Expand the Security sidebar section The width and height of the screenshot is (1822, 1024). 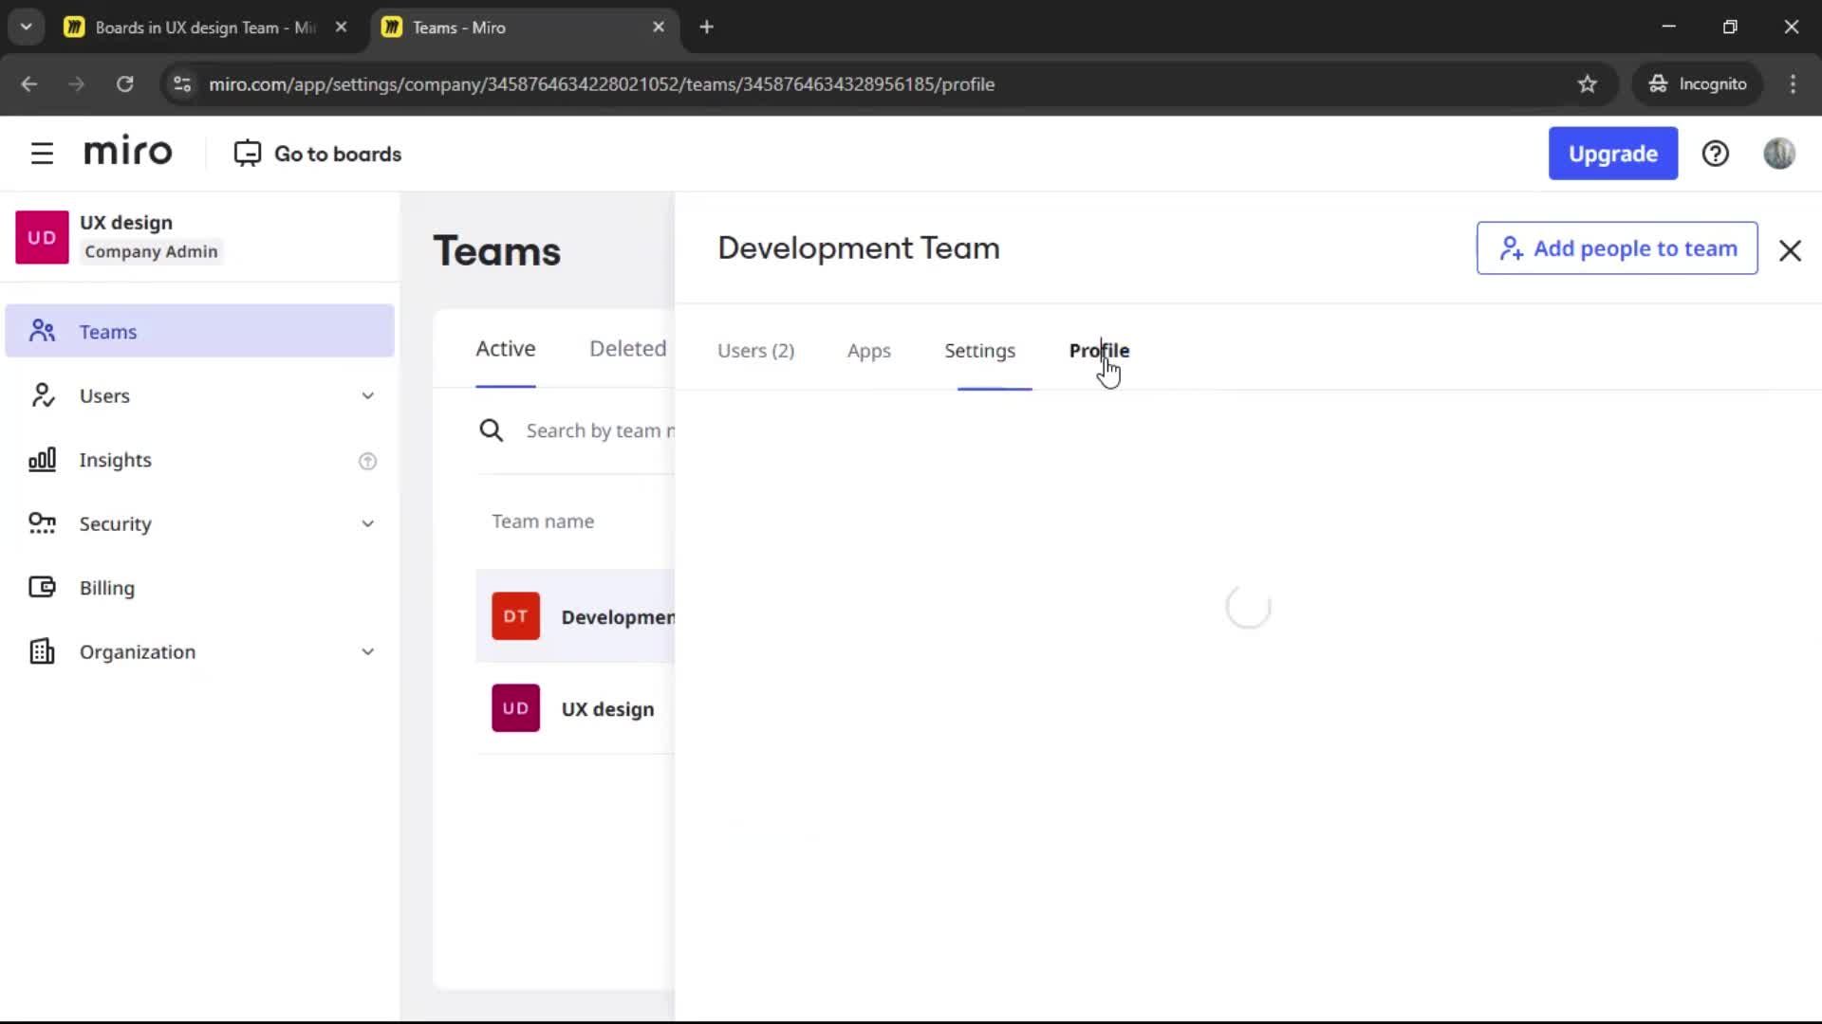point(367,524)
